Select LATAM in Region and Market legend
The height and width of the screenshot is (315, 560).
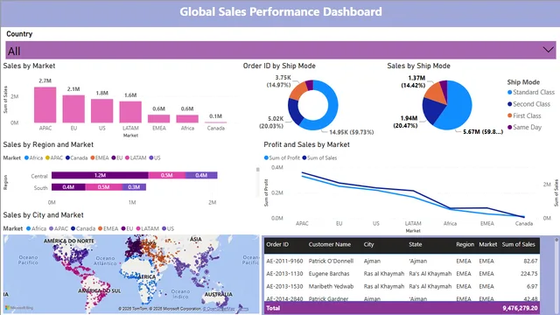[x=136, y=157]
